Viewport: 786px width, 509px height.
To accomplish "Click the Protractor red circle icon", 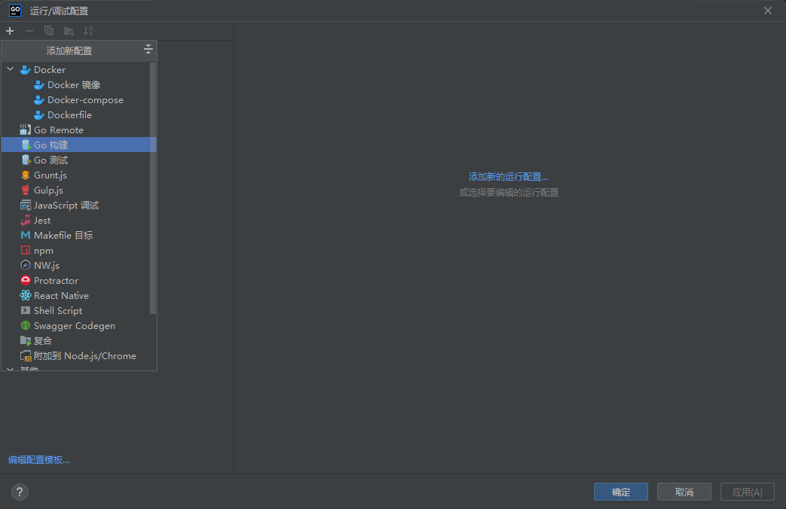I will click(26, 280).
